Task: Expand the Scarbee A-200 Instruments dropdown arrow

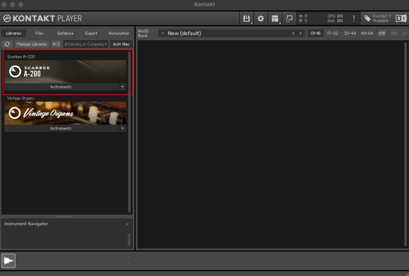Action: [x=122, y=87]
